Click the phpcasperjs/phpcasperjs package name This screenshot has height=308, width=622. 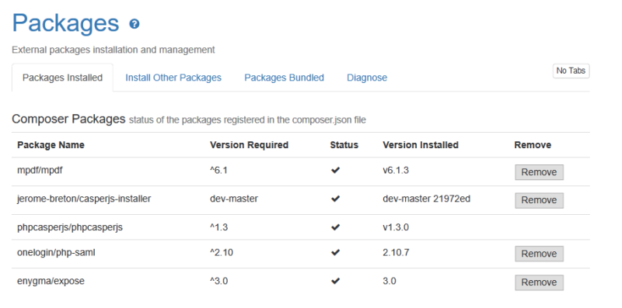(x=70, y=227)
